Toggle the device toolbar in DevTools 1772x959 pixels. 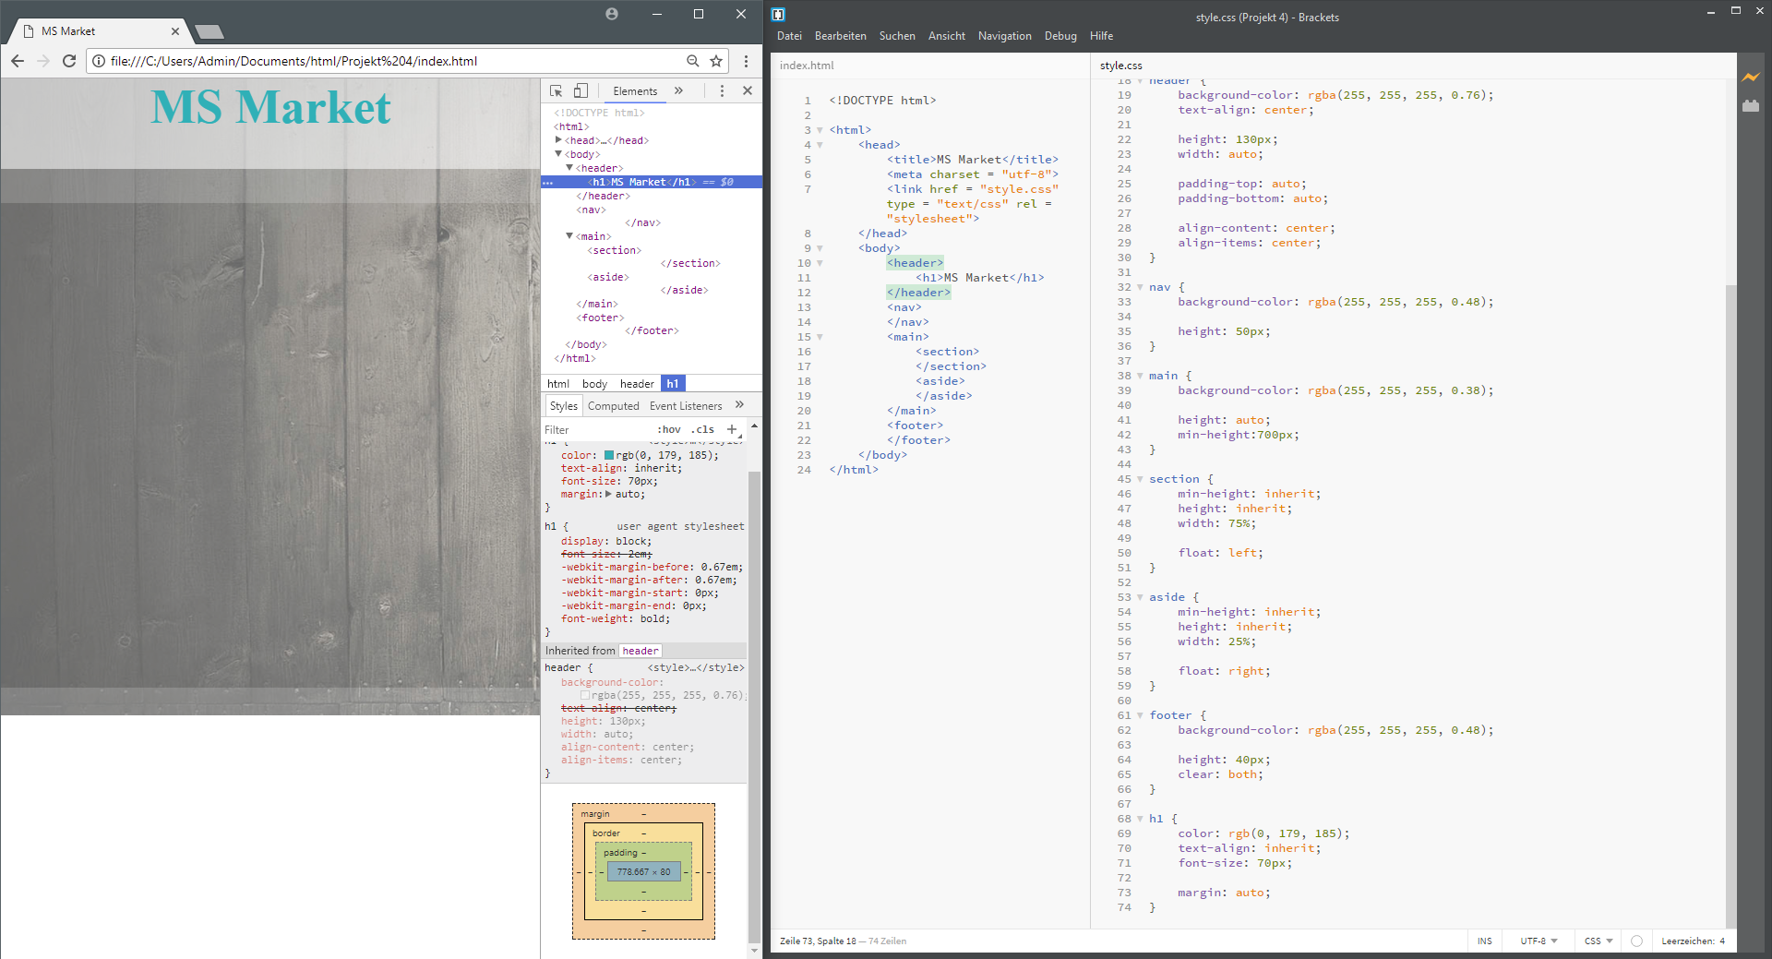click(580, 90)
